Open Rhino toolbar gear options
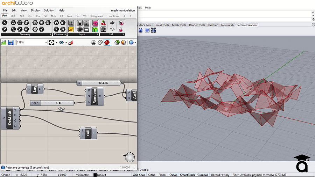This screenshot has width=315, height=177. (313, 25)
